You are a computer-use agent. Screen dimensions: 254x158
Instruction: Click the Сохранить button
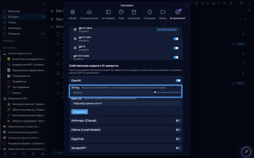(x=79, y=112)
